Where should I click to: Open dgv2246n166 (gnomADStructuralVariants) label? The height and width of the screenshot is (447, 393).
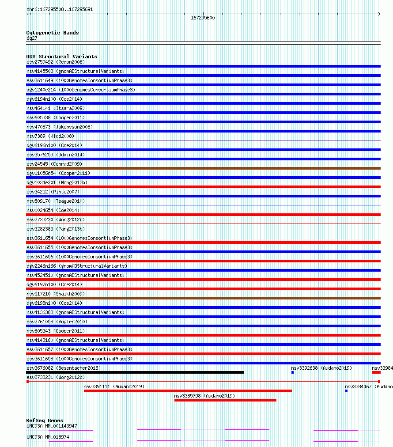point(77,266)
